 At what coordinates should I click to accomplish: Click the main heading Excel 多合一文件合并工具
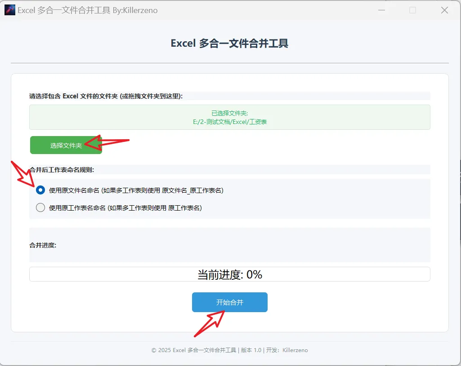click(x=229, y=44)
